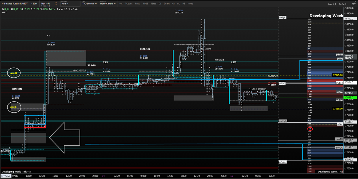
Task: Click the pwHigh level label
Action: pos(283,121)
